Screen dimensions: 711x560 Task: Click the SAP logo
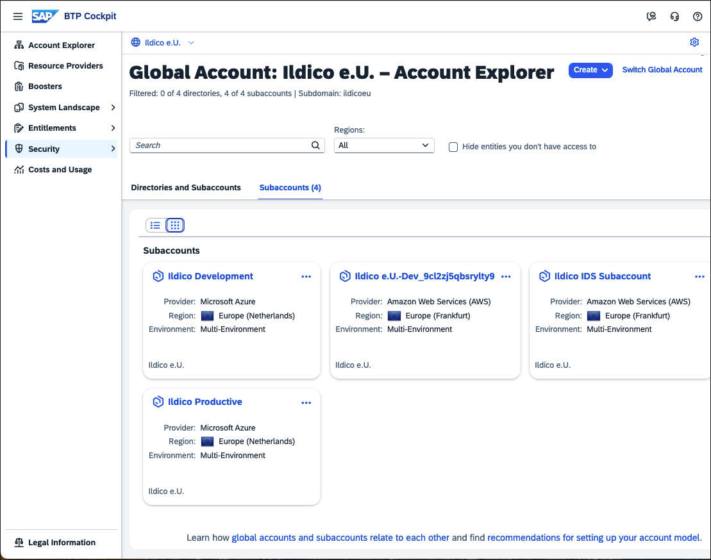point(45,16)
